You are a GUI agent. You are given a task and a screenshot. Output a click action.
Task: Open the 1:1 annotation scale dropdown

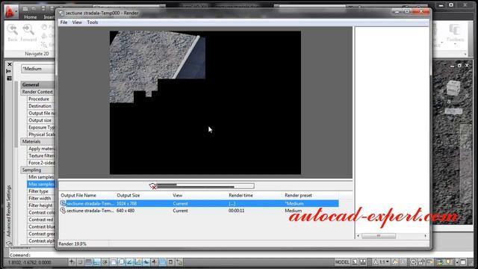click(x=382, y=262)
